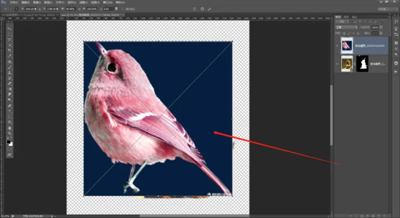Switch to warp mode in options bar
This screenshot has width=400, height=218.
click(x=195, y=9)
